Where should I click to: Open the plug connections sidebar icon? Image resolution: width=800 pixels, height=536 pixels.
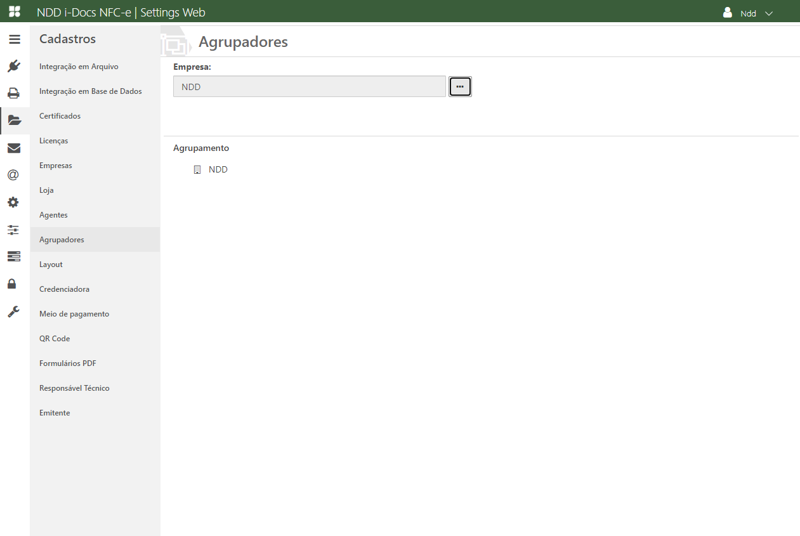[x=14, y=66]
